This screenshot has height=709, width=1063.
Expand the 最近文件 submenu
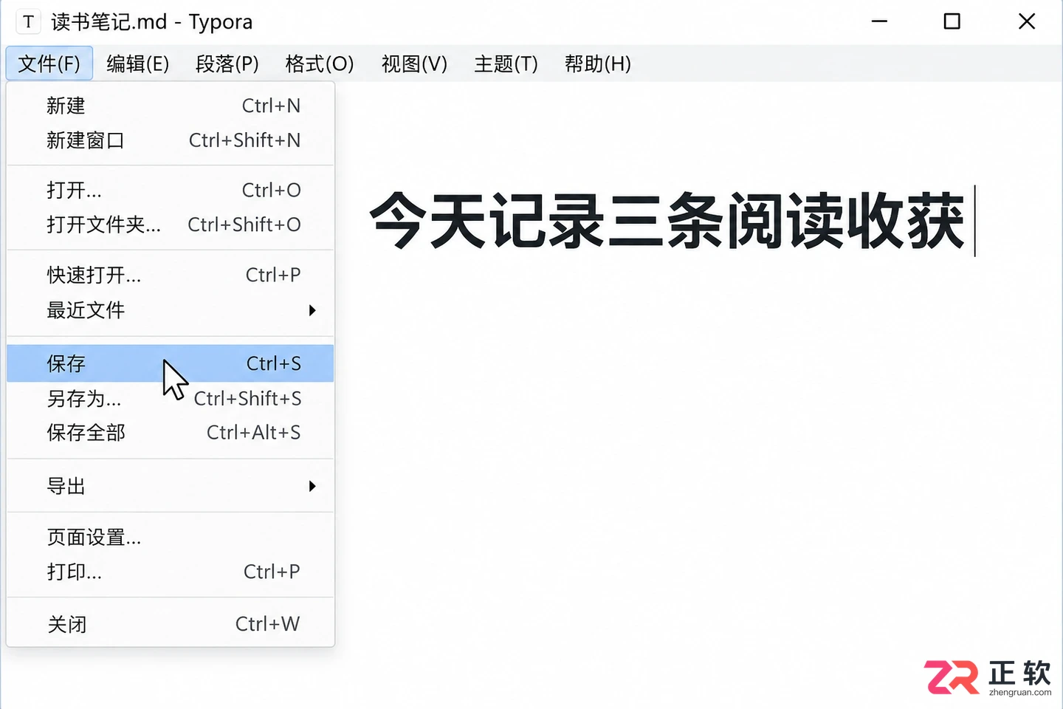point(171,310)
